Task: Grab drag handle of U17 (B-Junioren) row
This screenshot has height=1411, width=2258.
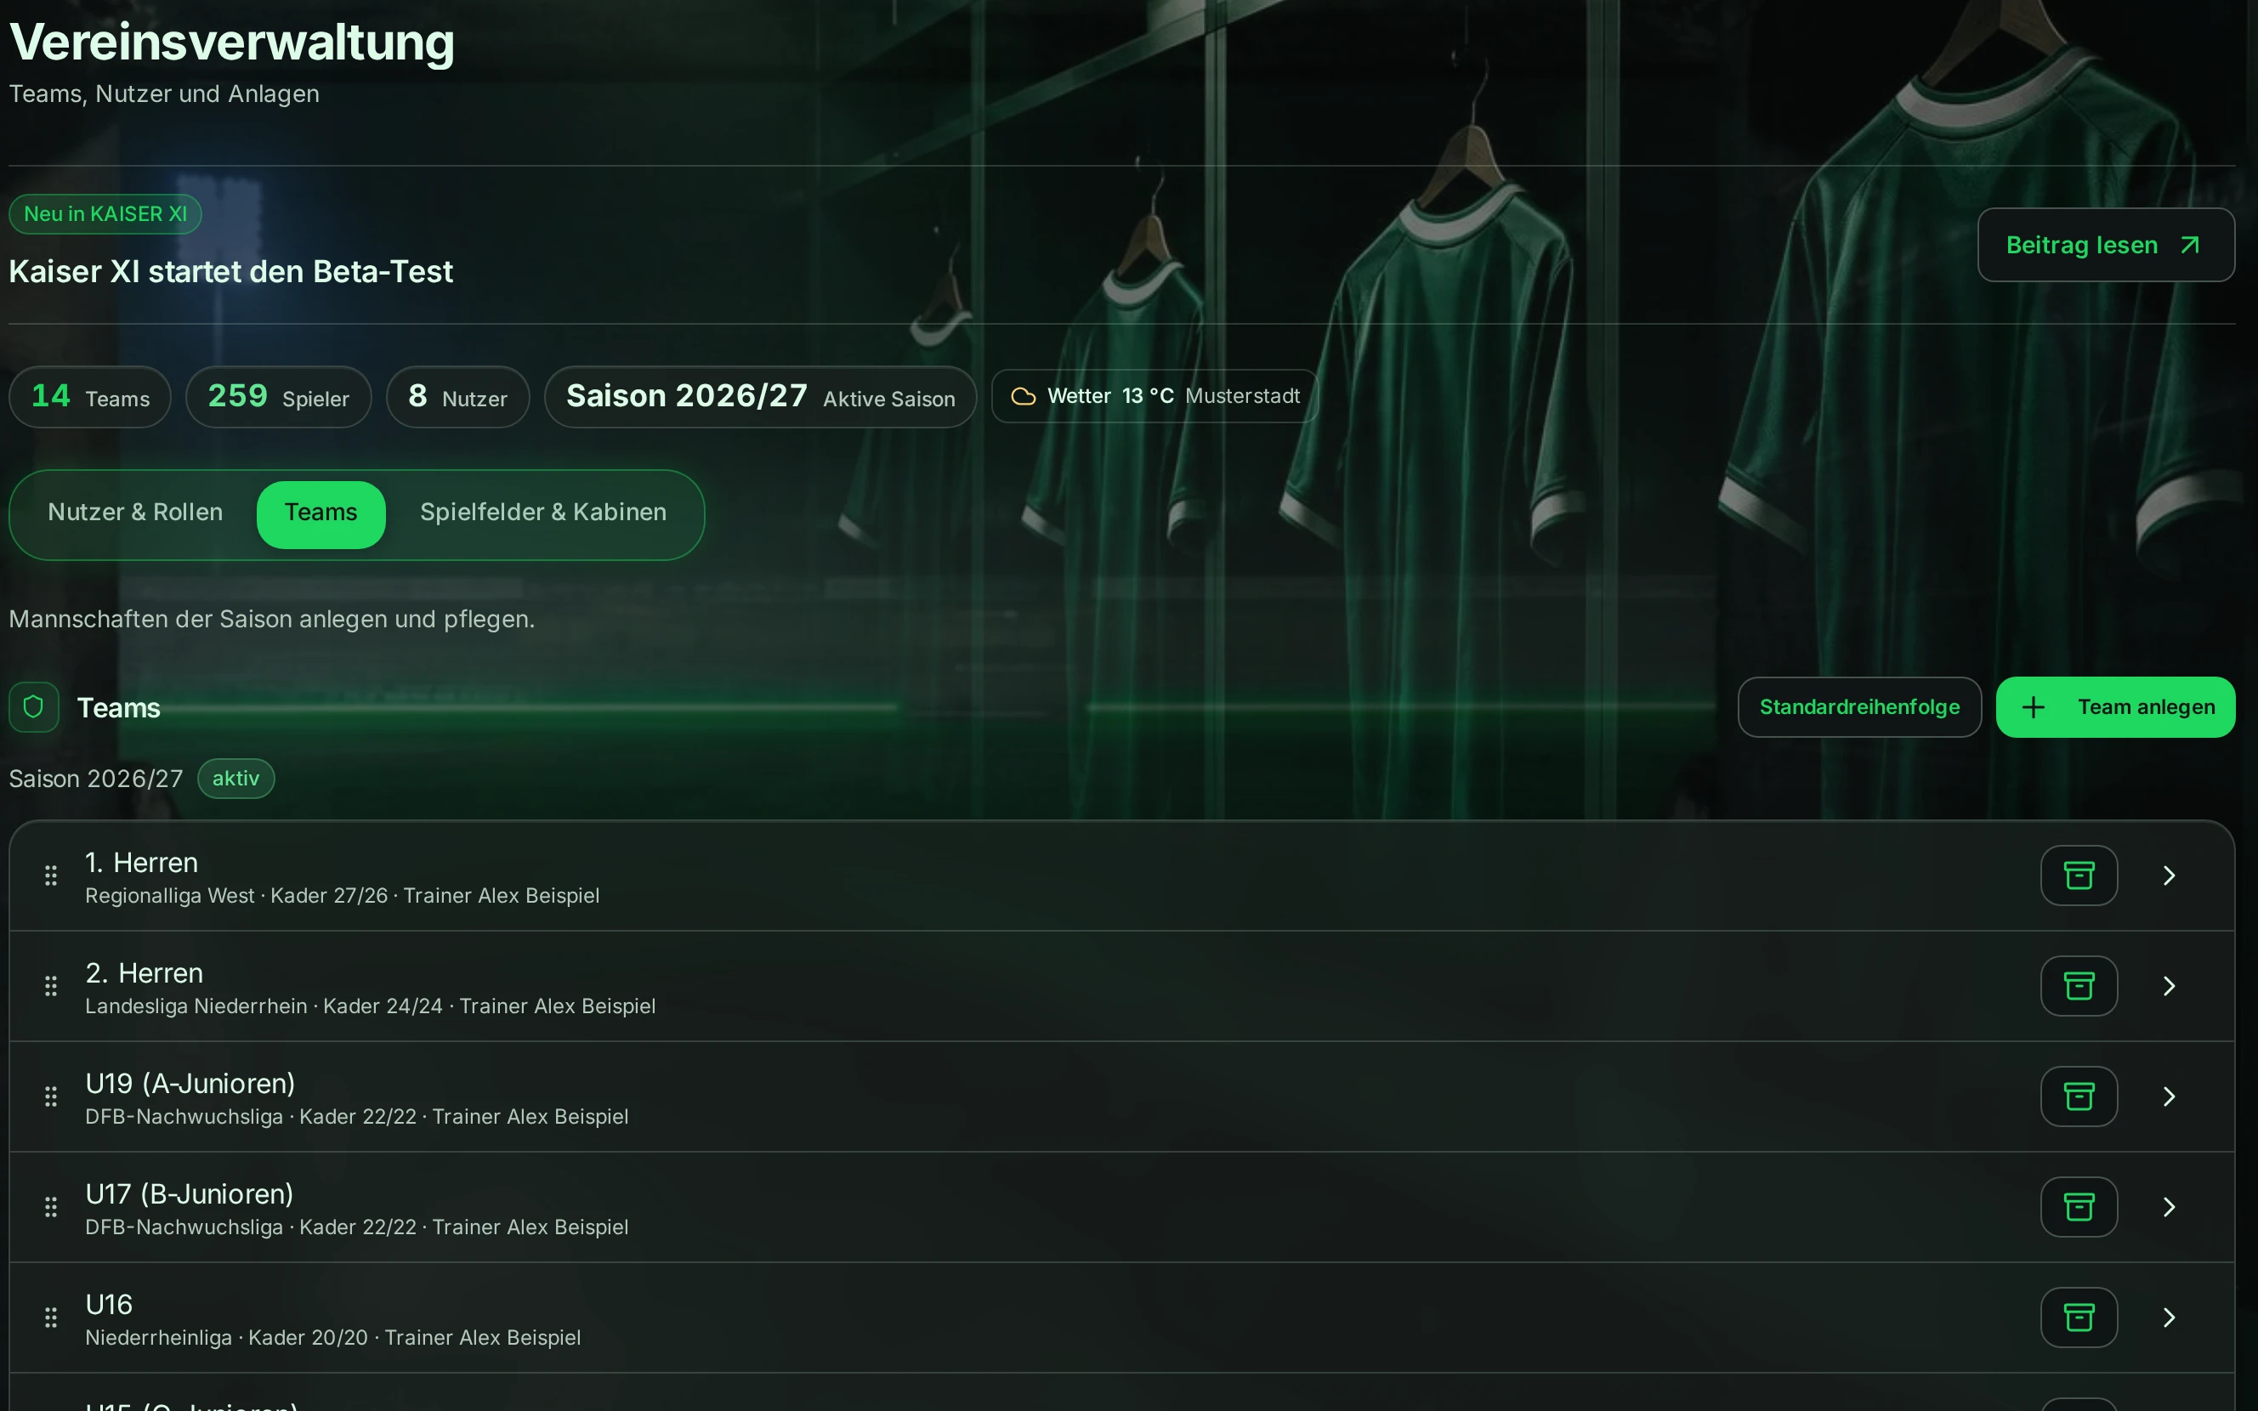Action: [x=51, y=1207]
